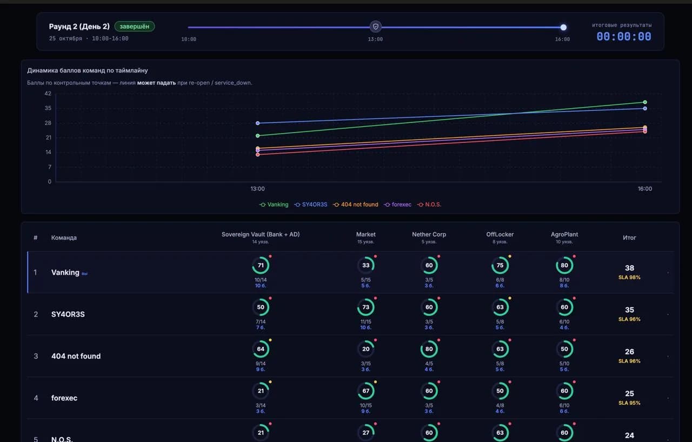The height and width of the screenshot is (442, 692).
Task: Open Vanking's Sovereign Vault progress ring showing 71
Action: pos(261,266)
